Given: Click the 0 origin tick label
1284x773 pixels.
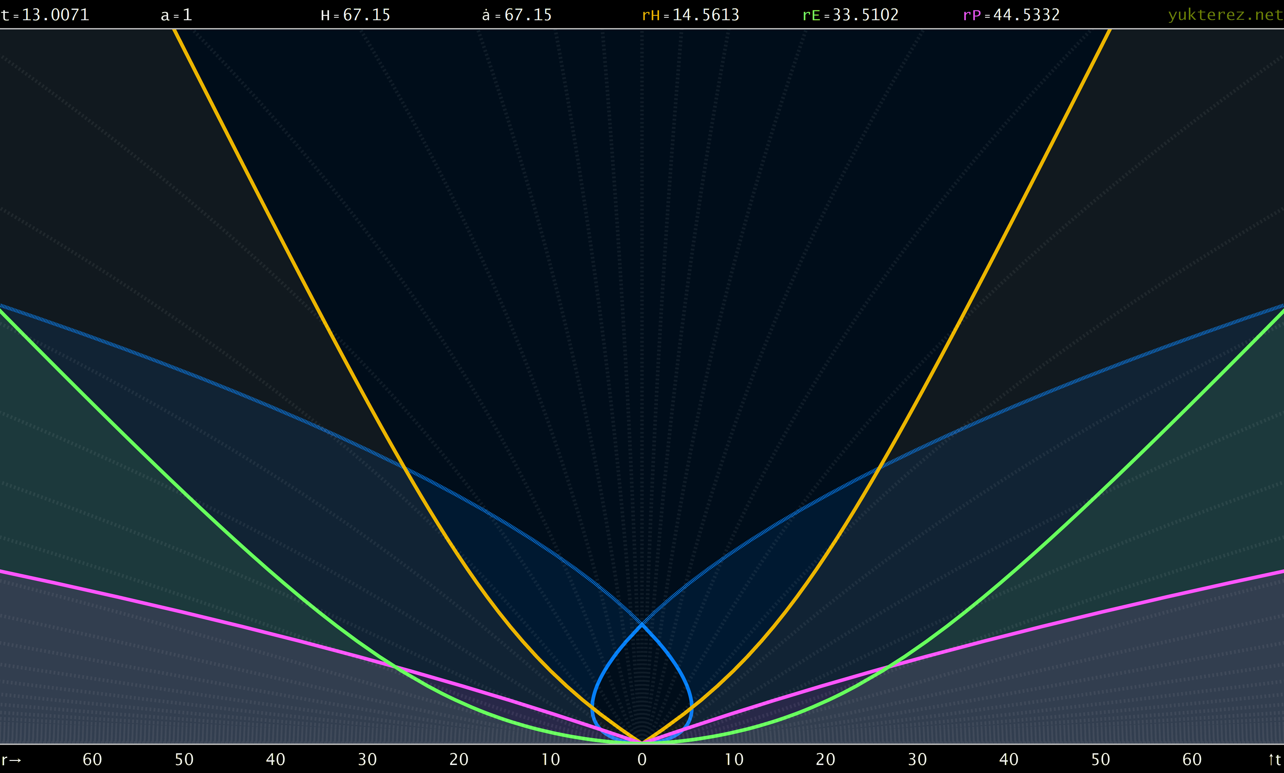Looking at the screenshot, I should coord(642,759).
